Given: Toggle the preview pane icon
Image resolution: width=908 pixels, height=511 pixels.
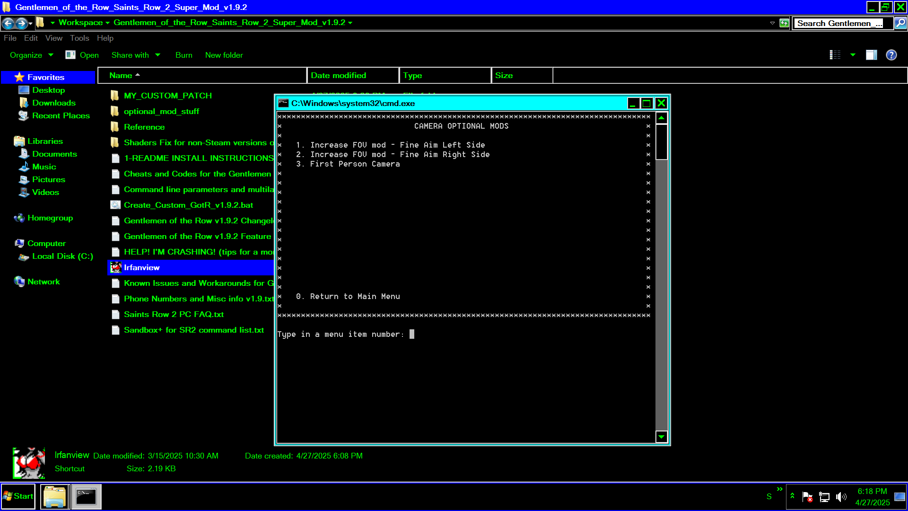Looking at the screenshot, I should tap(872, 55).
